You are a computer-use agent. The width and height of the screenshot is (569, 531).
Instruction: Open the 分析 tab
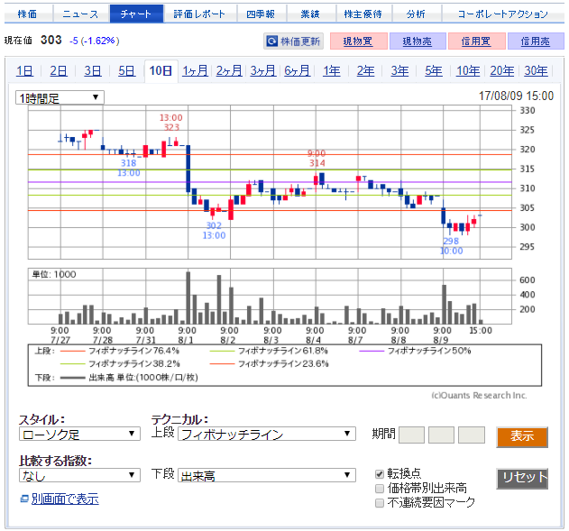tap(417, 14)
